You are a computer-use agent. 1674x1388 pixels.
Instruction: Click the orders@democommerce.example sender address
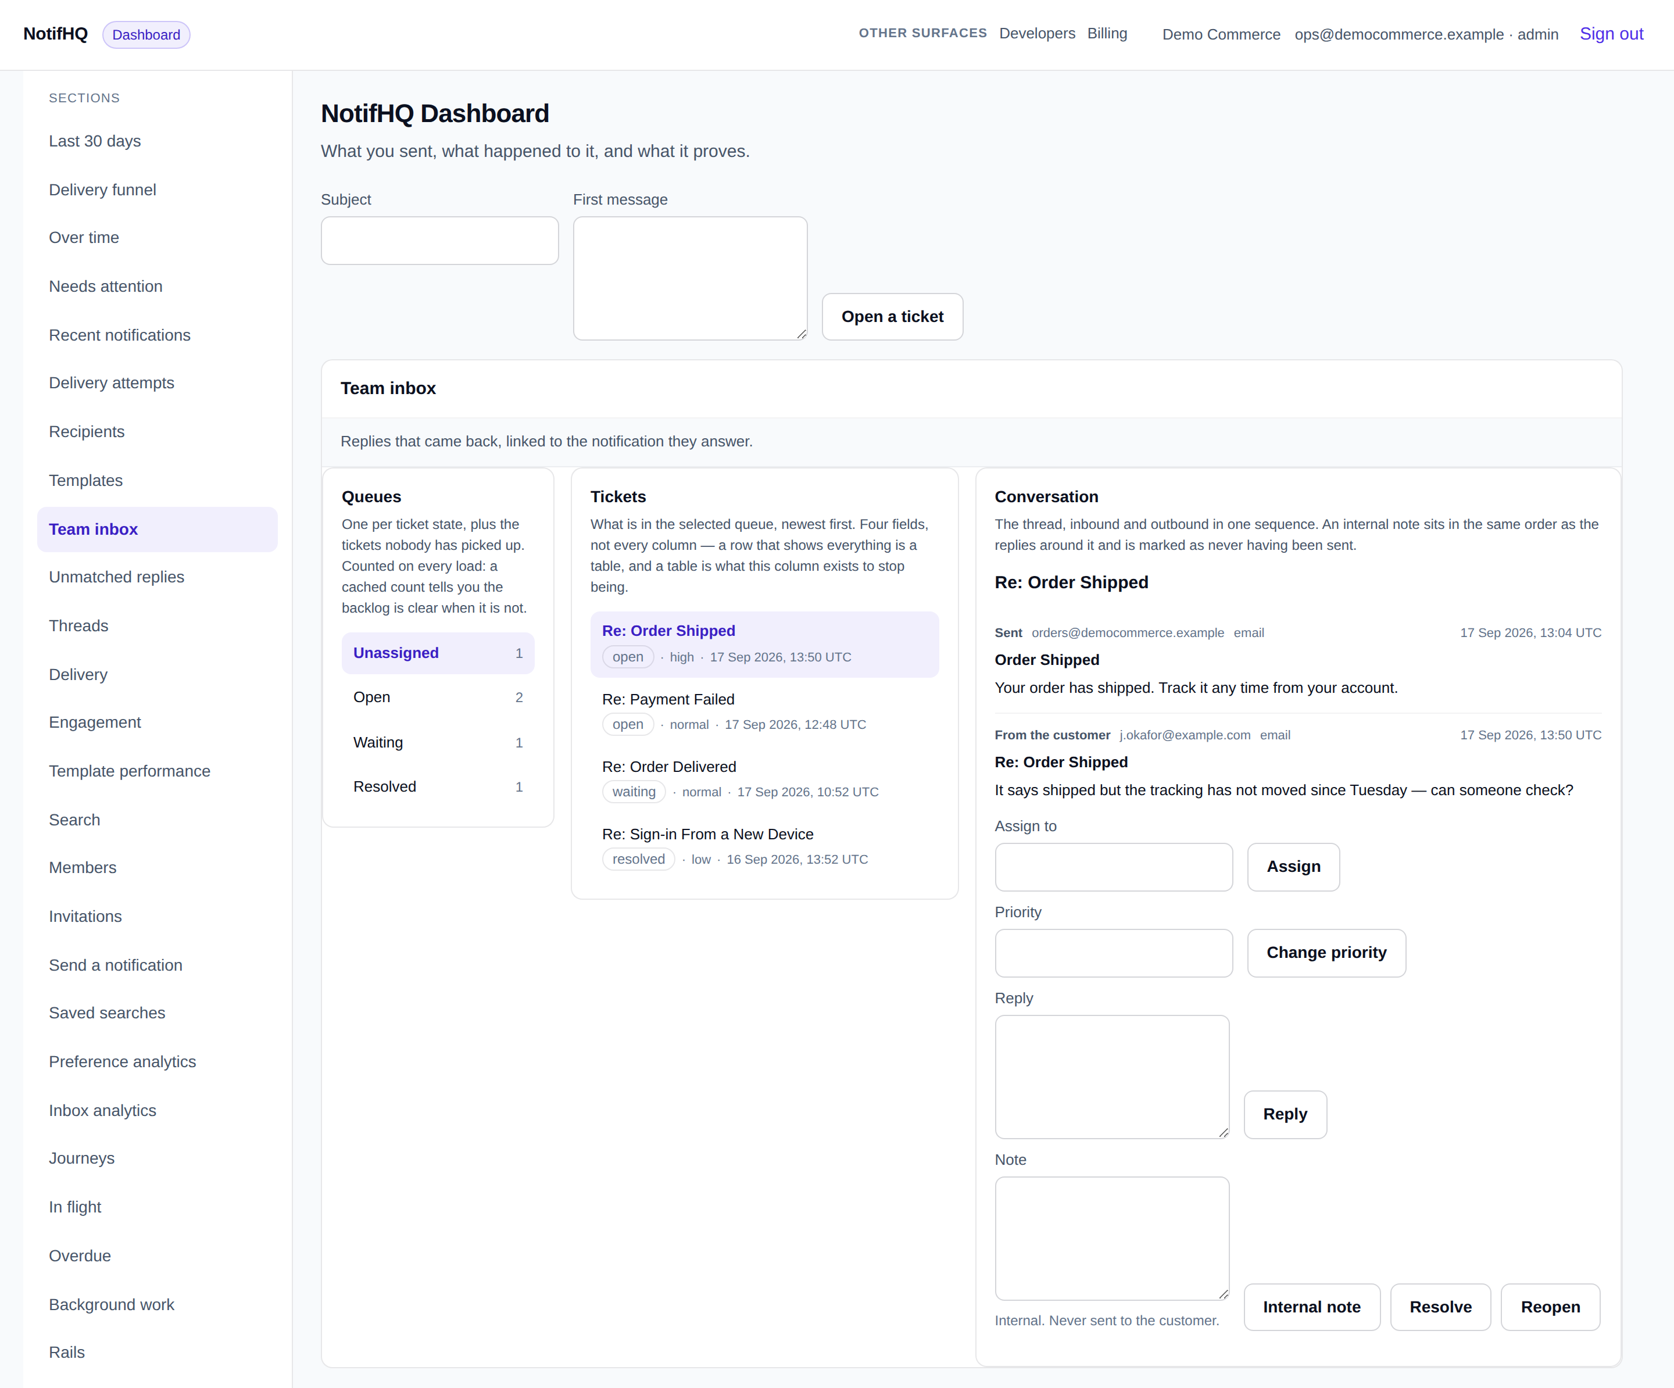point(1127,633)
